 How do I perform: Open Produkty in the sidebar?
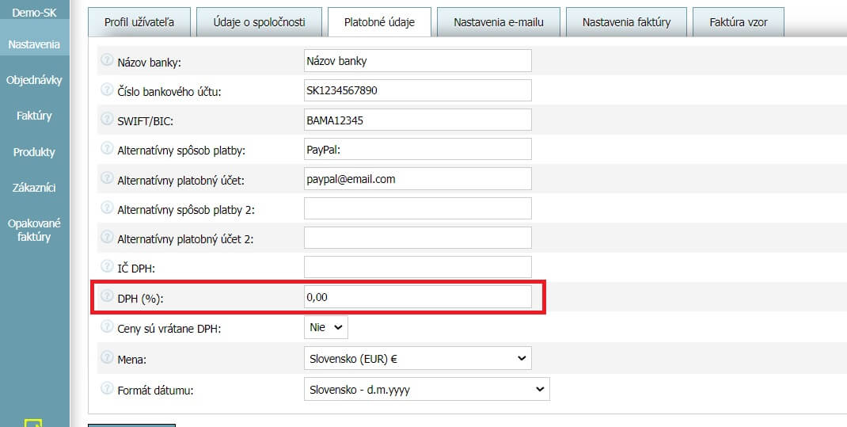tap(35, 152)
